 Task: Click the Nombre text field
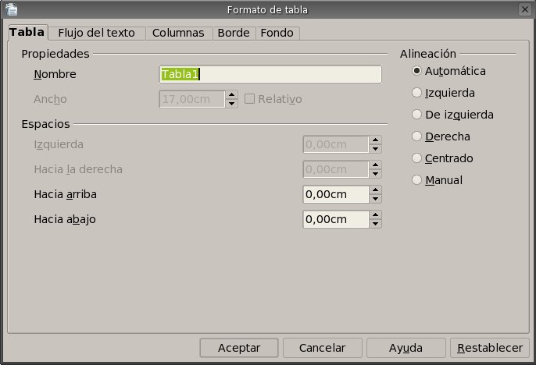point(270,75)
